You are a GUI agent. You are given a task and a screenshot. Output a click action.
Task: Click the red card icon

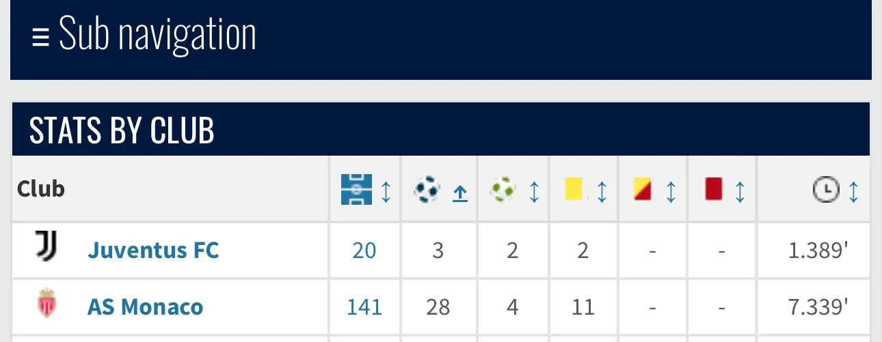point(714,189)
